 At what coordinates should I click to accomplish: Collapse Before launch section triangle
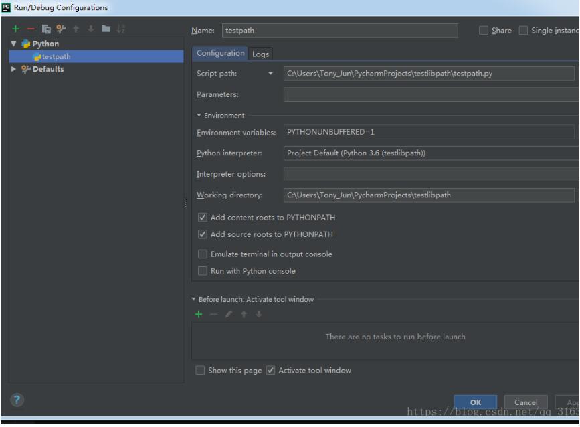tap(193, 299)
